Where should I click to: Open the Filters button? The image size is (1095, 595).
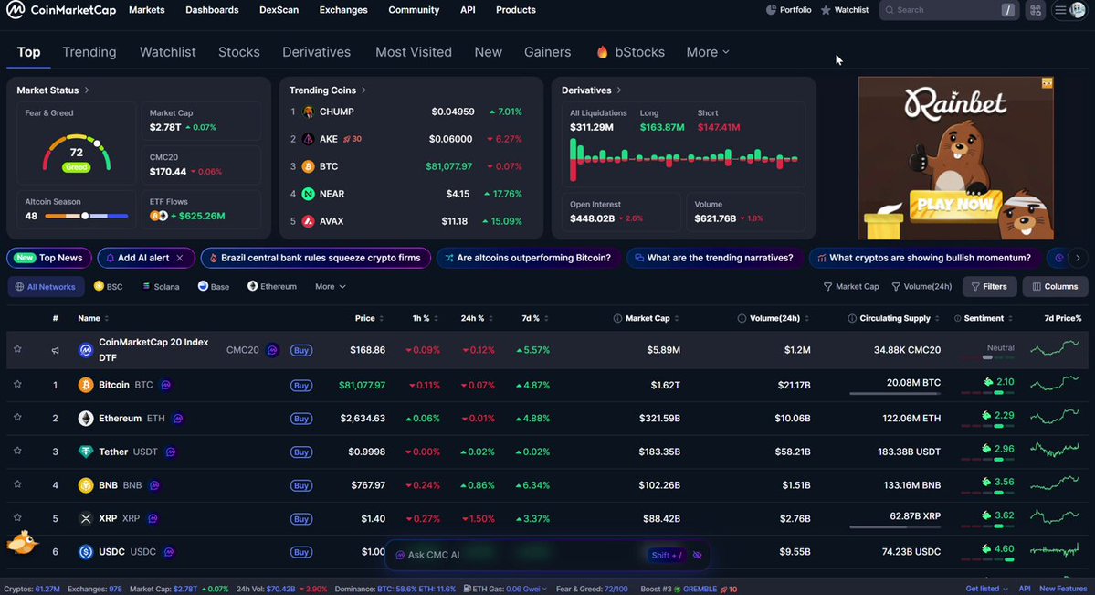[x=990, y=287]
